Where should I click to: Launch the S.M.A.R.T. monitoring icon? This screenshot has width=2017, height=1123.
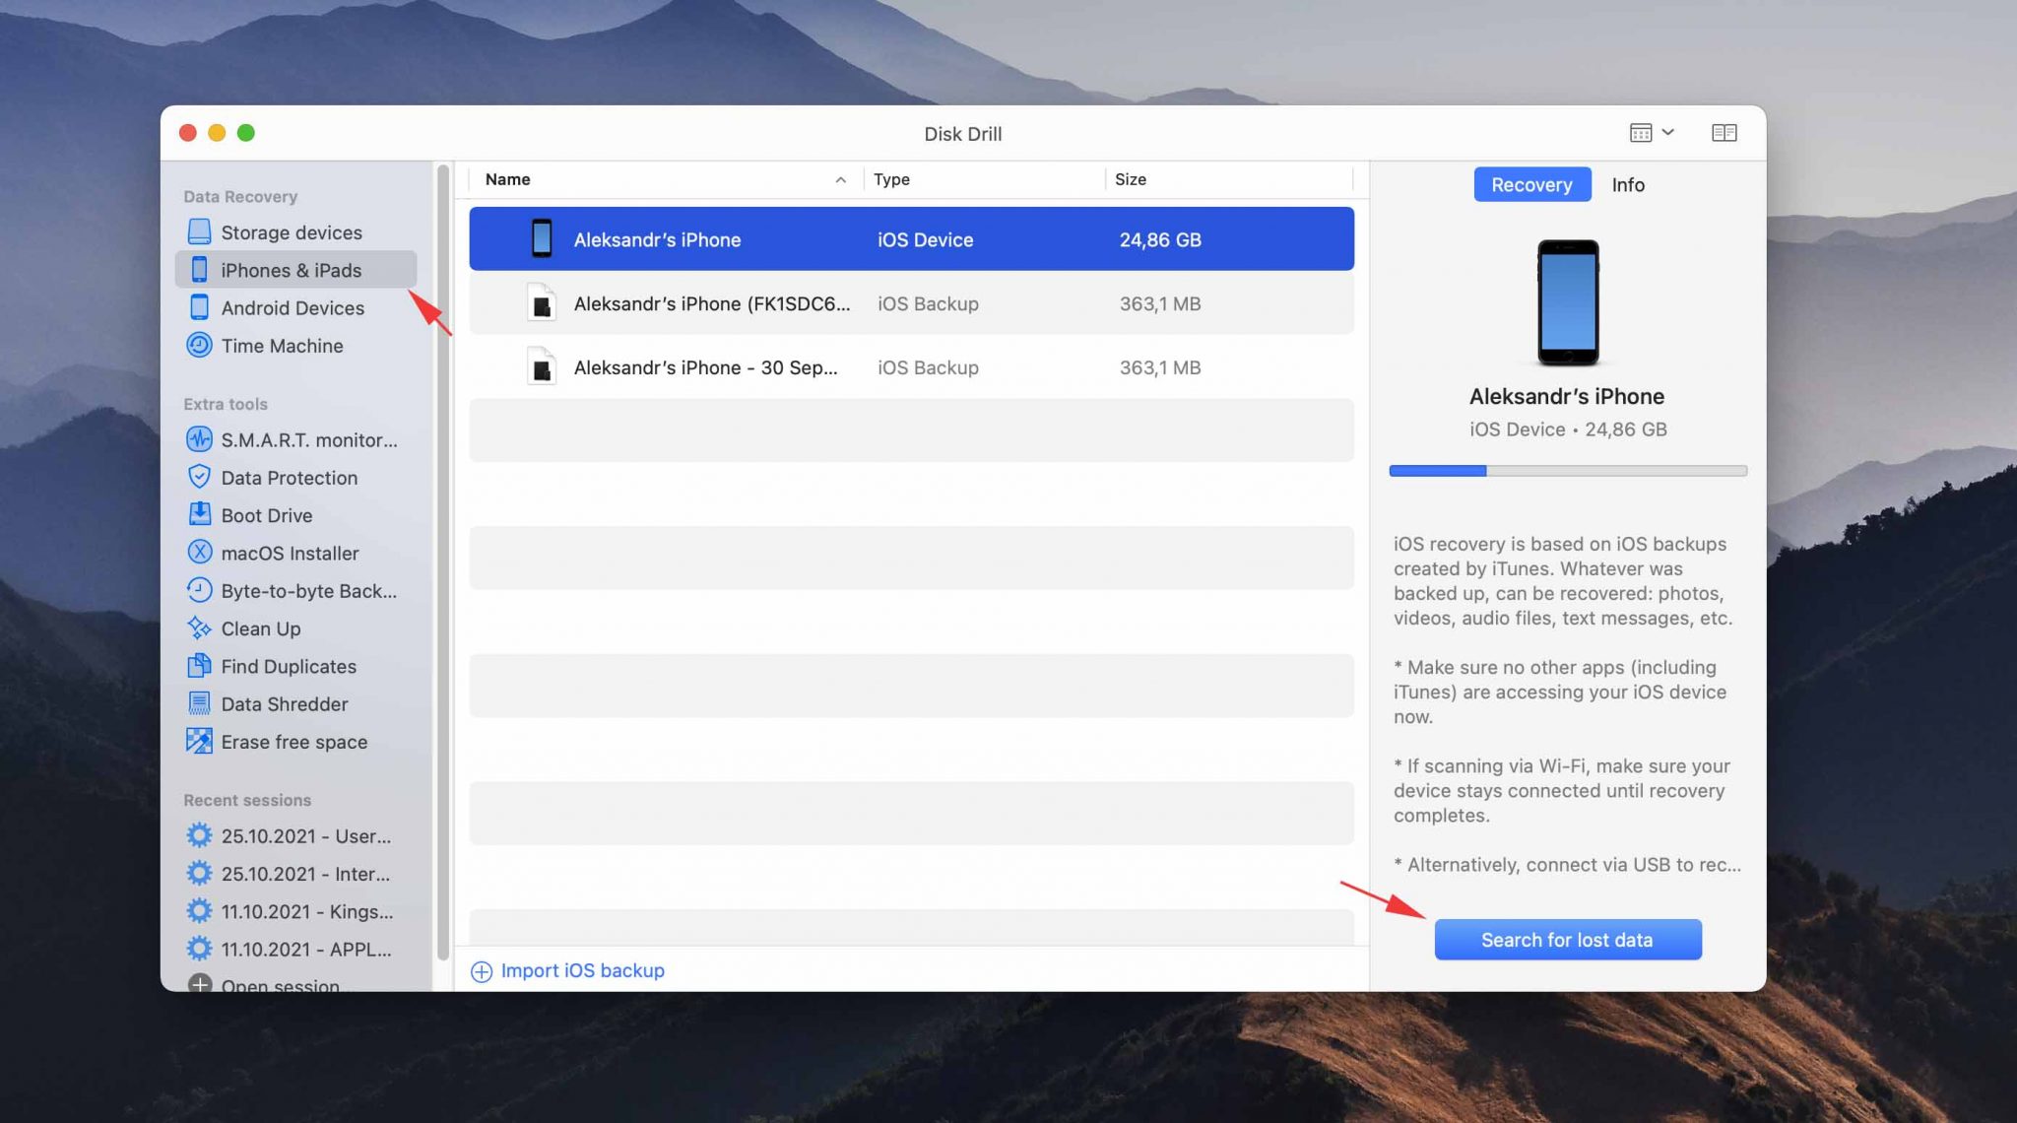199,439
